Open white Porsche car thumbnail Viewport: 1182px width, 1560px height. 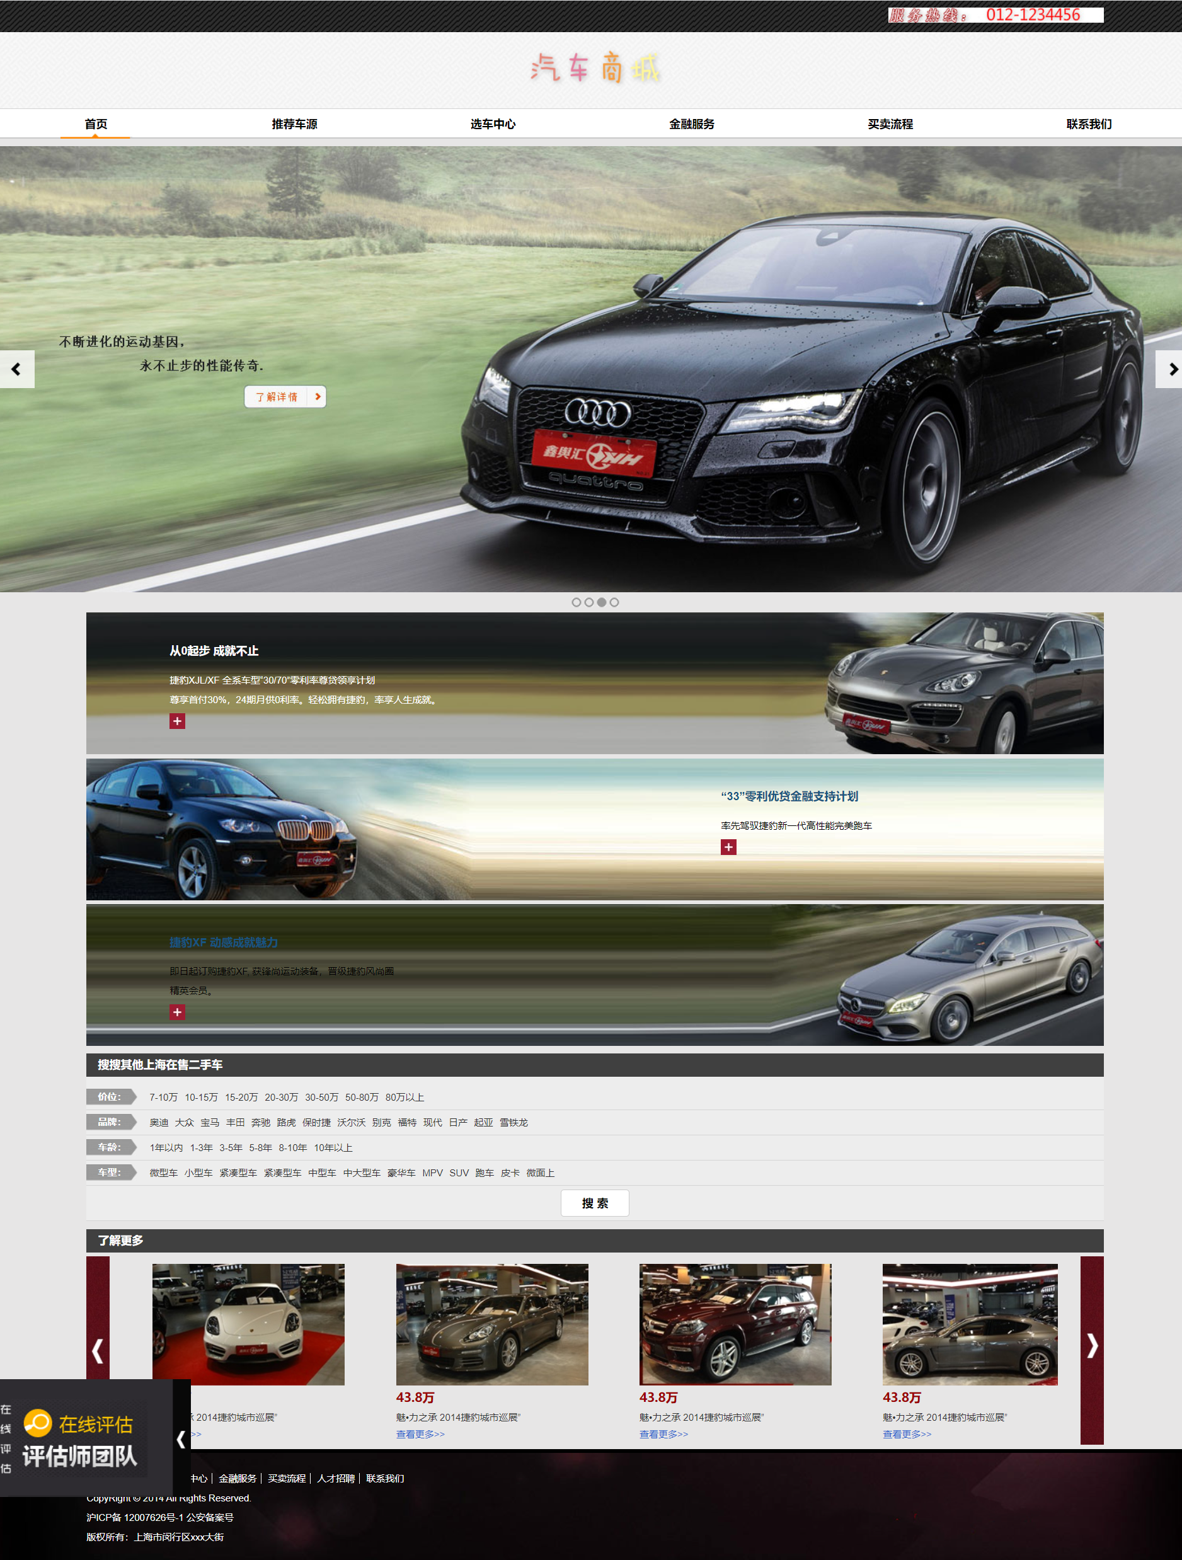pyautogui.click(x=248, y=1324)
